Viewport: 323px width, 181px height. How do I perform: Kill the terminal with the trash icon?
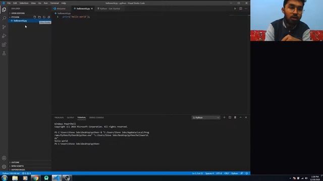(x=235, y=117)
